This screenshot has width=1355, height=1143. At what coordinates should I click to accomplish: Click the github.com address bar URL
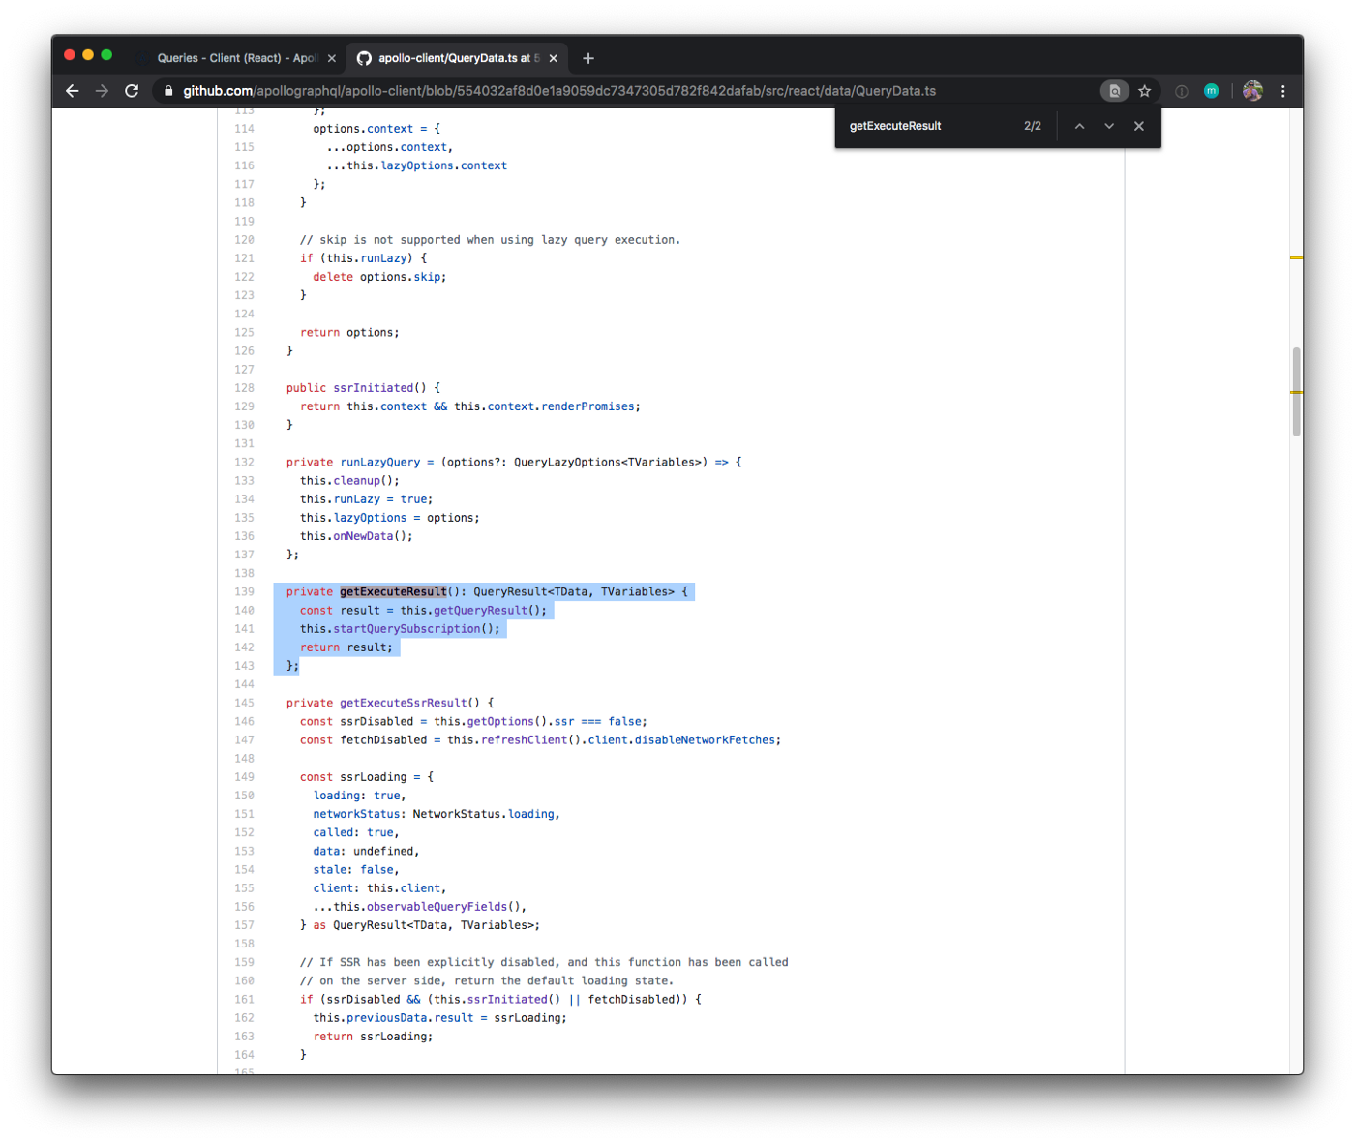pyautogui.click(x=559, y=91)
